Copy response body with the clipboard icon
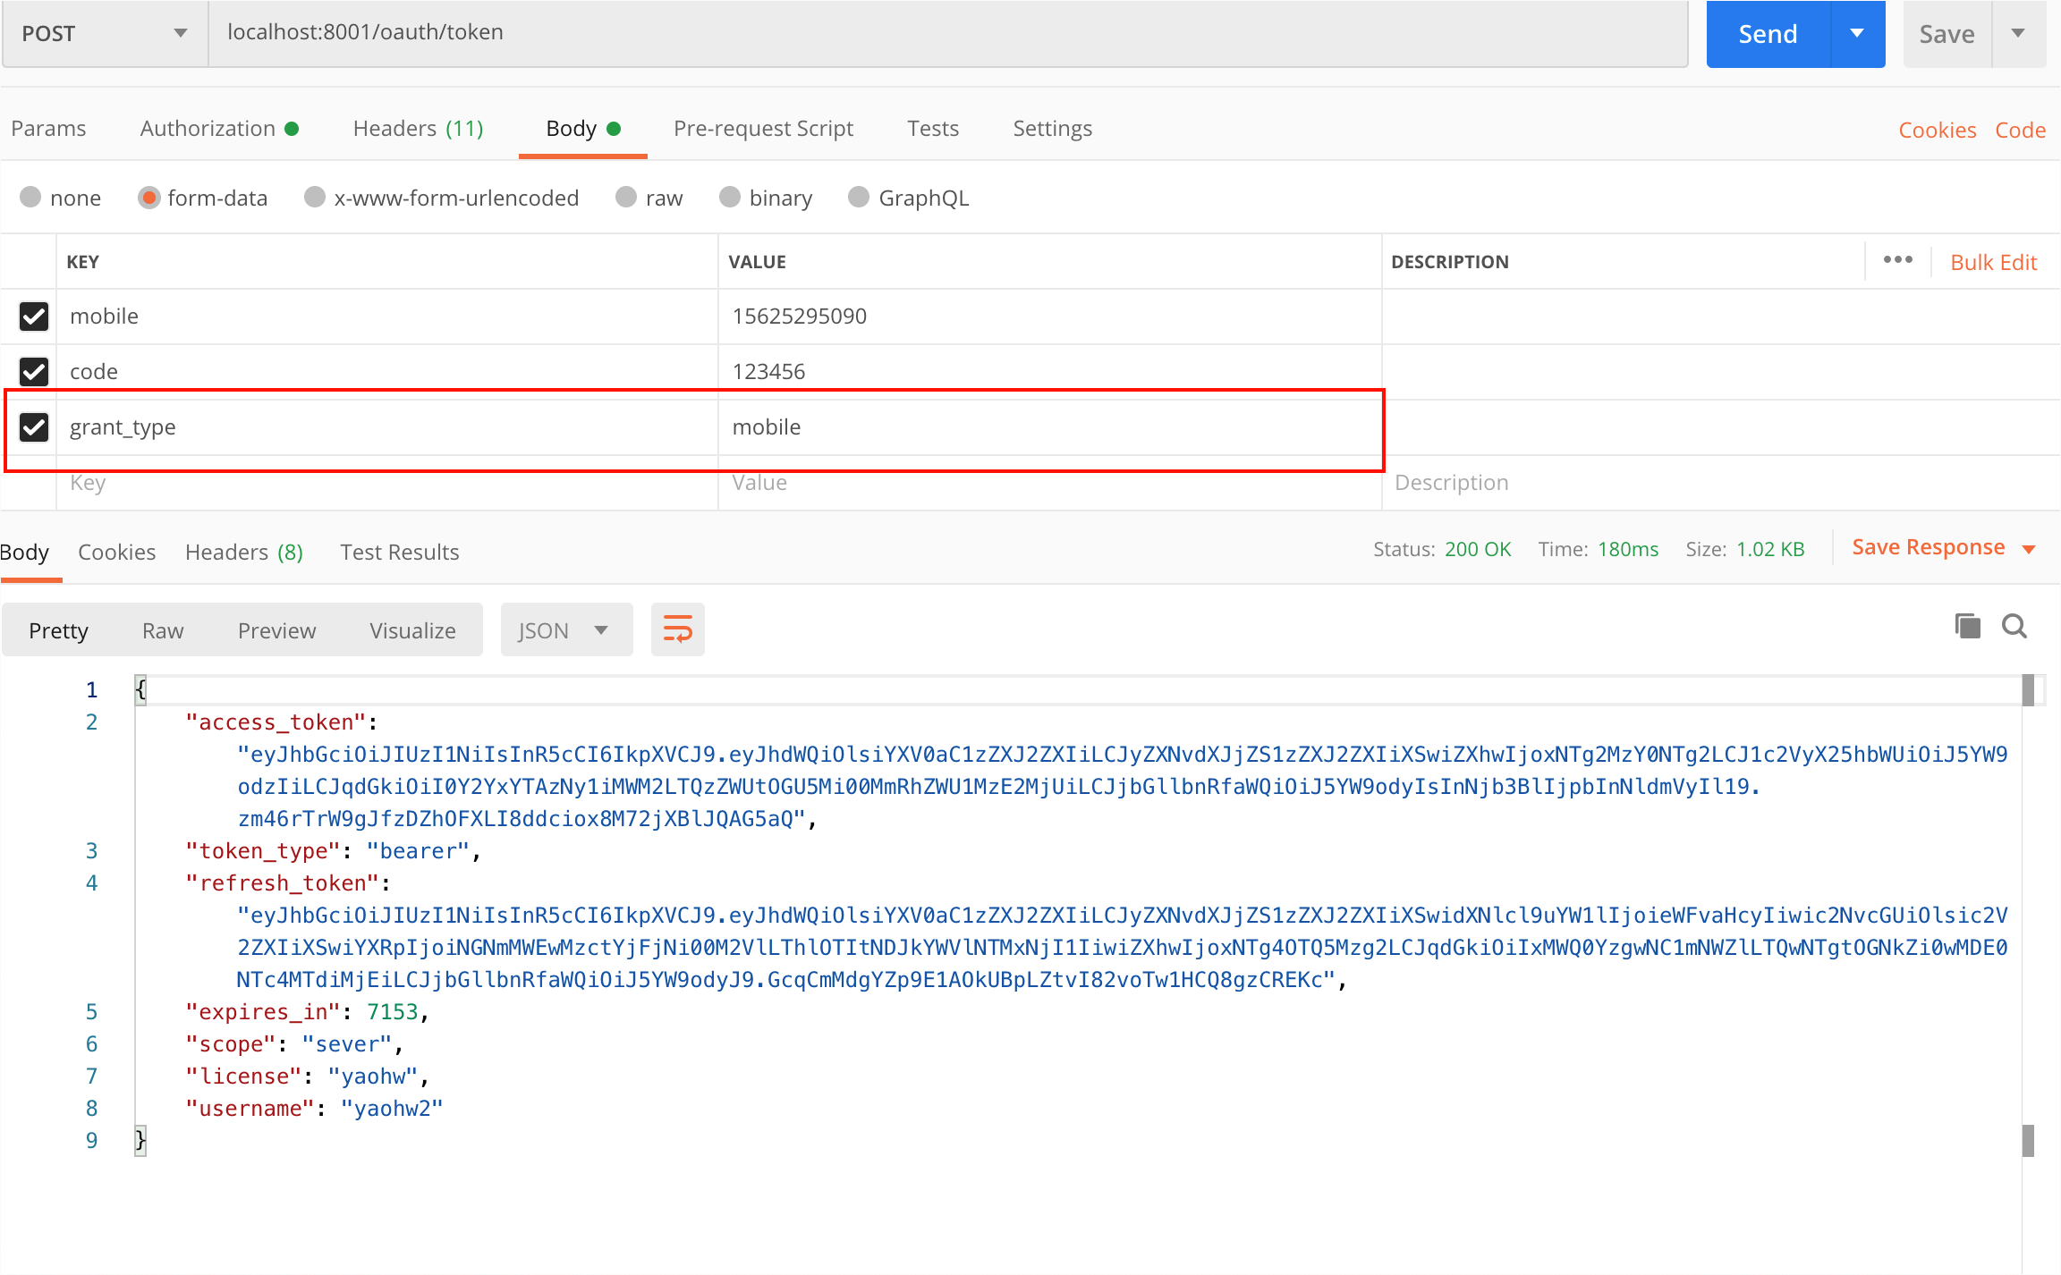Image resolution: width=2061 pixels, height=1275 pixels. [1967, 626]
